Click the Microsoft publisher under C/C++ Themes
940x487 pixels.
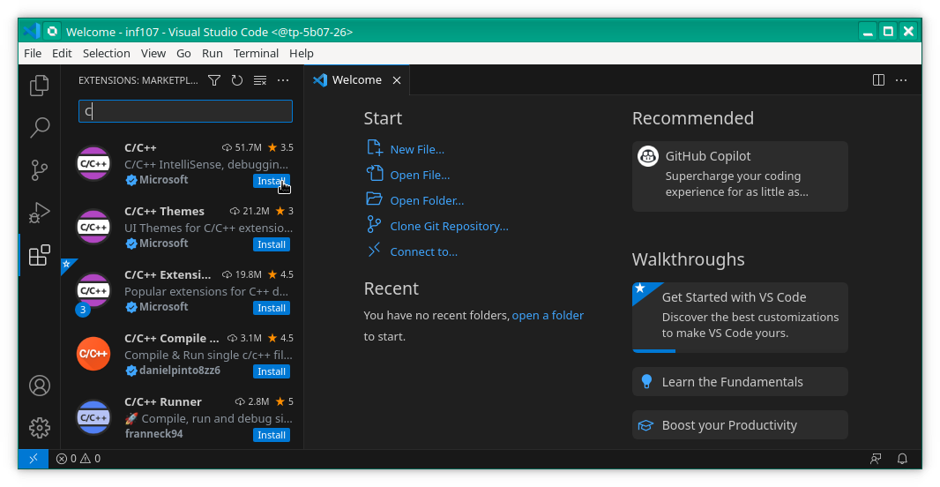164,243
